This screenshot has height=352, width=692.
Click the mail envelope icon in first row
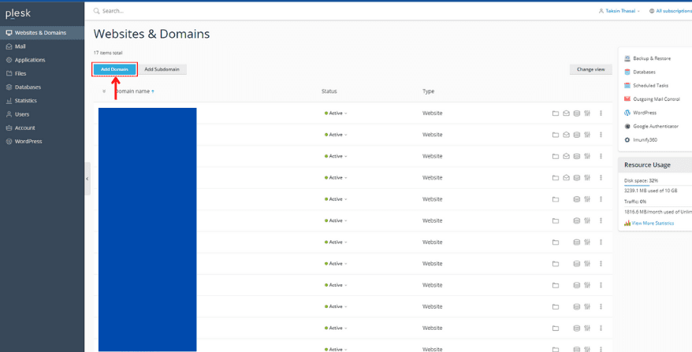(x=566, y=113)
